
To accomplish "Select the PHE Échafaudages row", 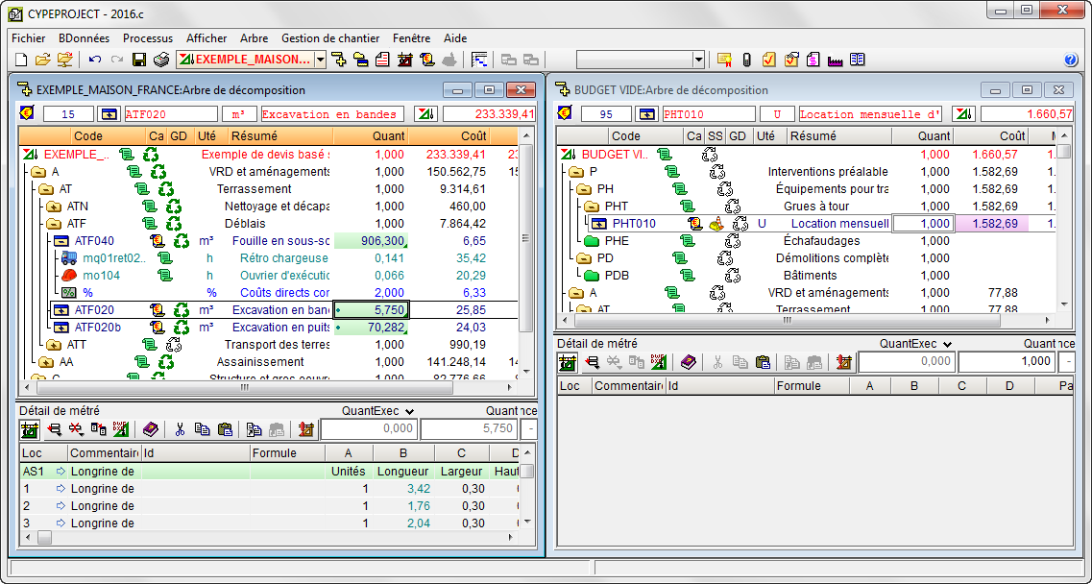I will coord(807,241).
